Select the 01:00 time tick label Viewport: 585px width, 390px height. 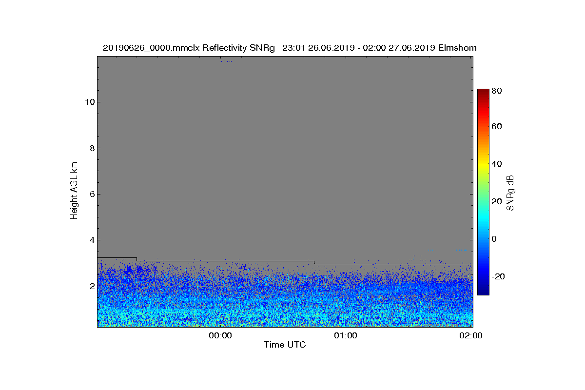(x=346, y=335)
